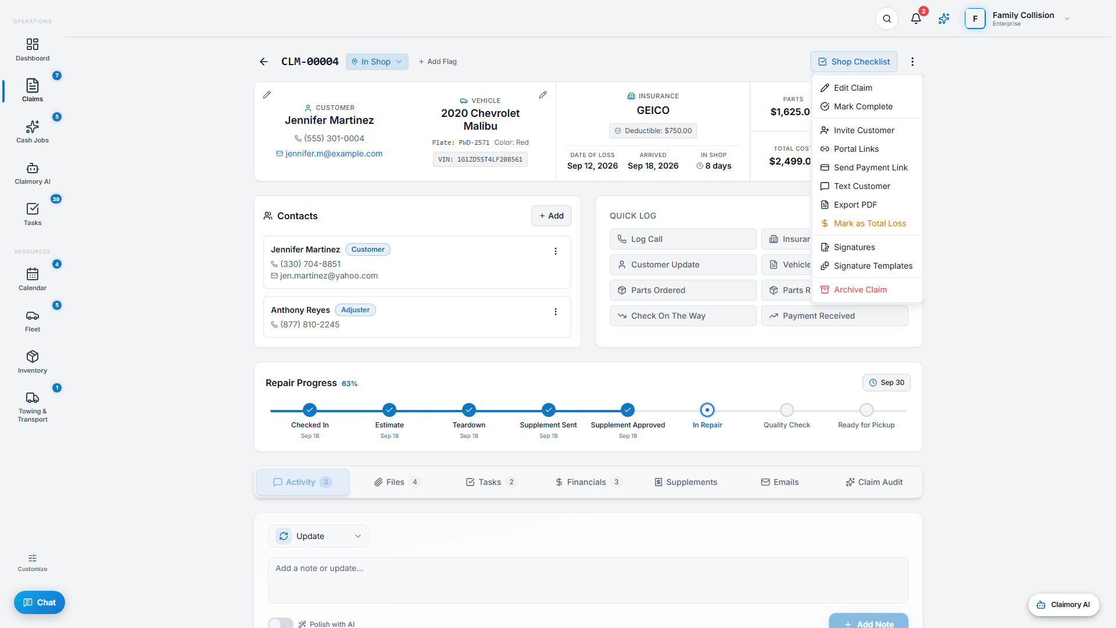Open options for Anthony Reyes contact
Image resolution: width=1116 pixels, height=628 pixels.
[x=556, y=312]
